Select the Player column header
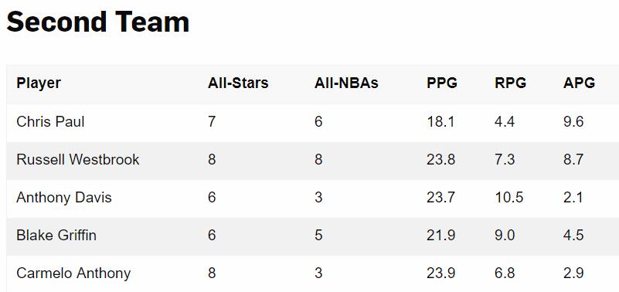 tap(39, 83)
